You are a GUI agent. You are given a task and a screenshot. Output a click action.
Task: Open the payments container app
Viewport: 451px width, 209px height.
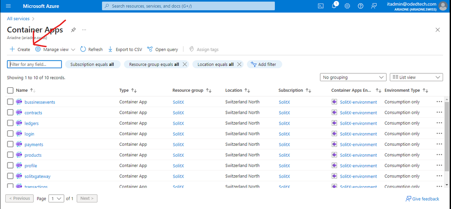(x=34, y=144)
